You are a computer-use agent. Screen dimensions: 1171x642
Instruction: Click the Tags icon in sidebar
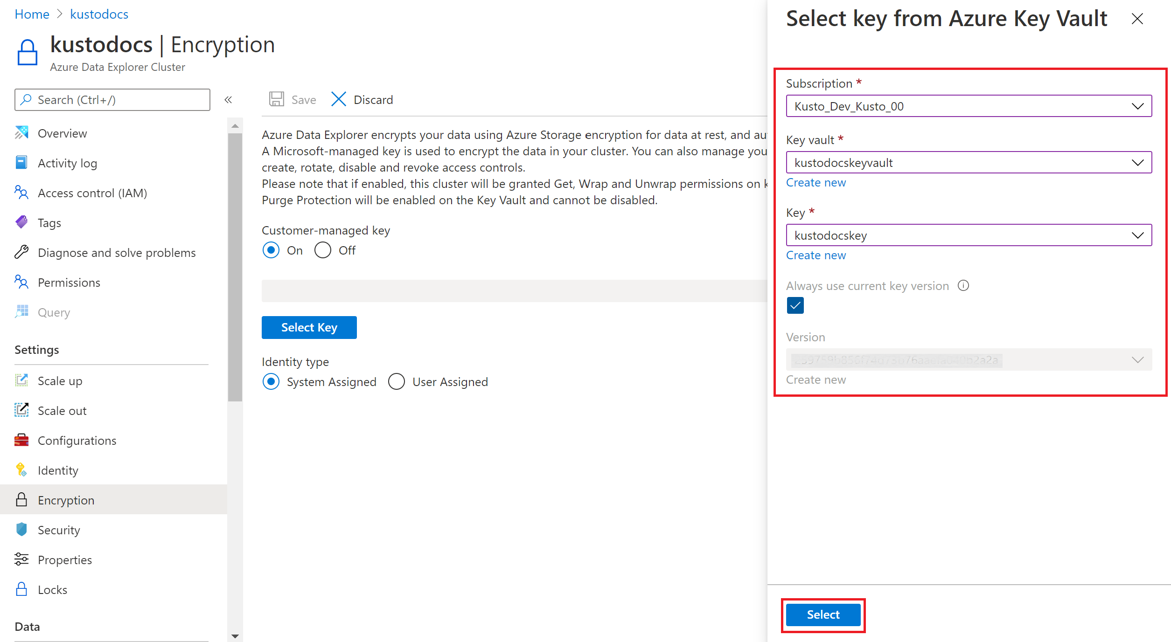23,222
